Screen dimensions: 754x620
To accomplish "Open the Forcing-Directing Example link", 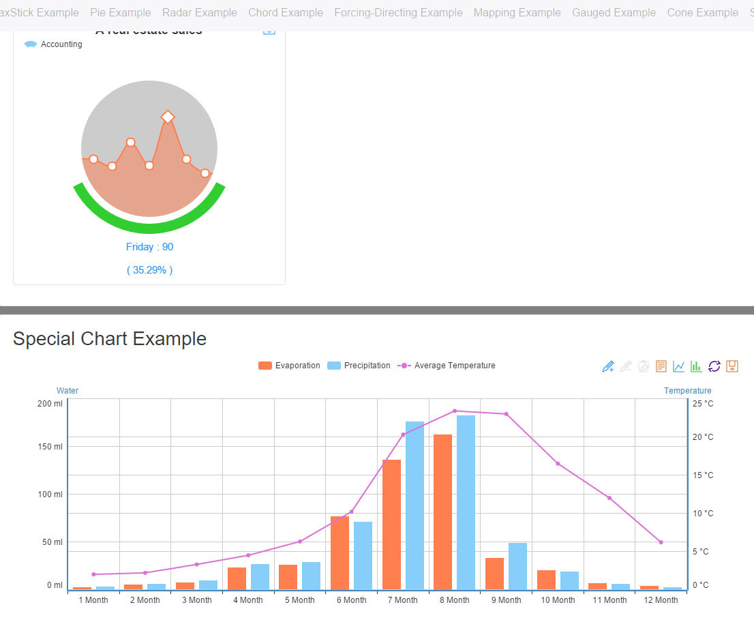I will pos(398,12).
